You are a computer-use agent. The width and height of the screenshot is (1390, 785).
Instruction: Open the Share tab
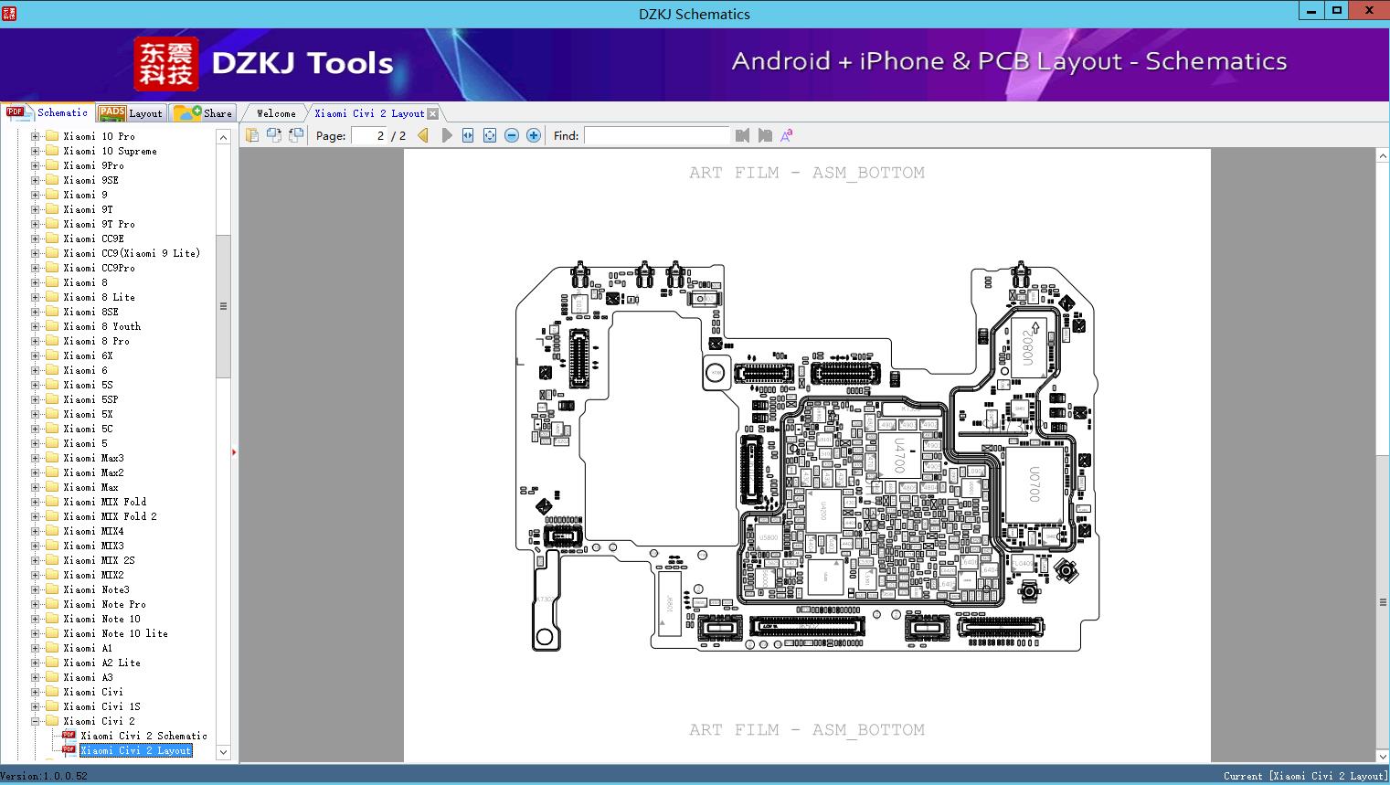(203, 113)
